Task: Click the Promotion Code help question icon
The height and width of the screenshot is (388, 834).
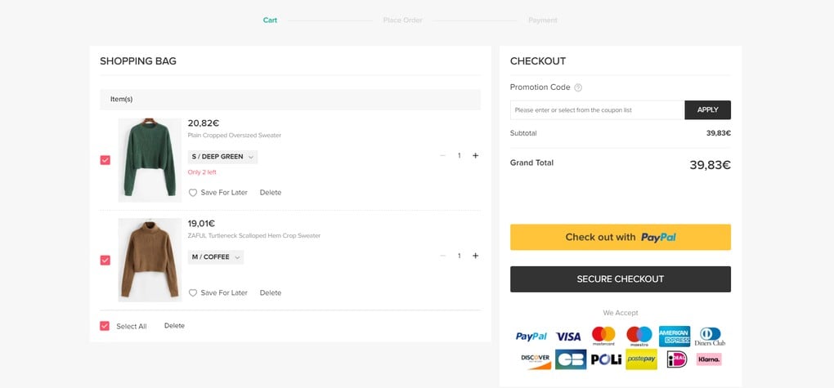Action: click(x=578, y=87)
